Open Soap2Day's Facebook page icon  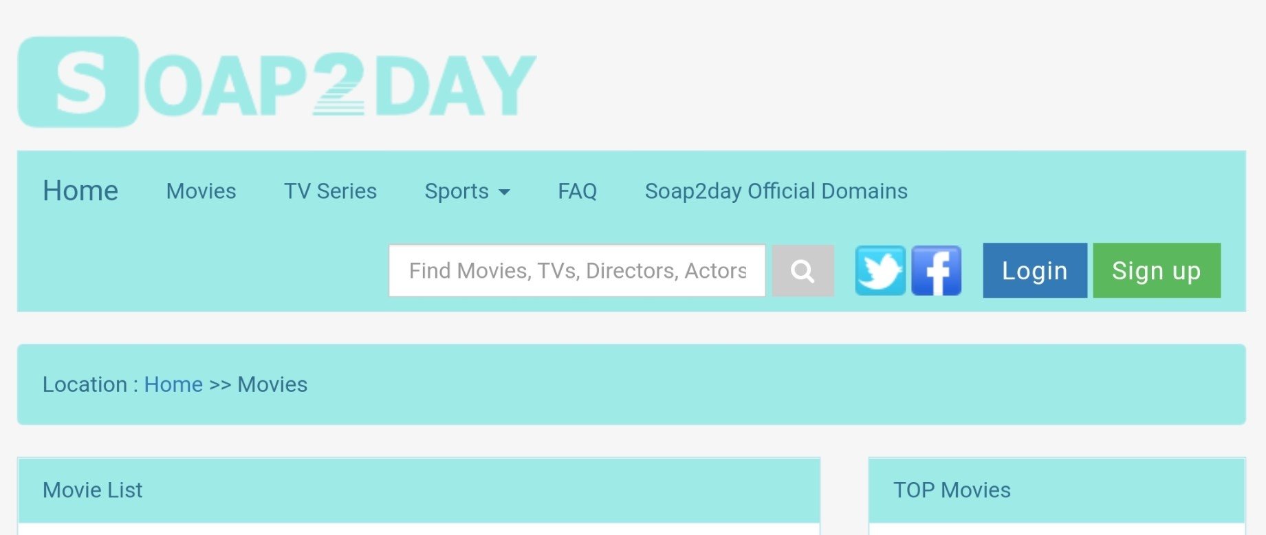click(x=936, y=271)
